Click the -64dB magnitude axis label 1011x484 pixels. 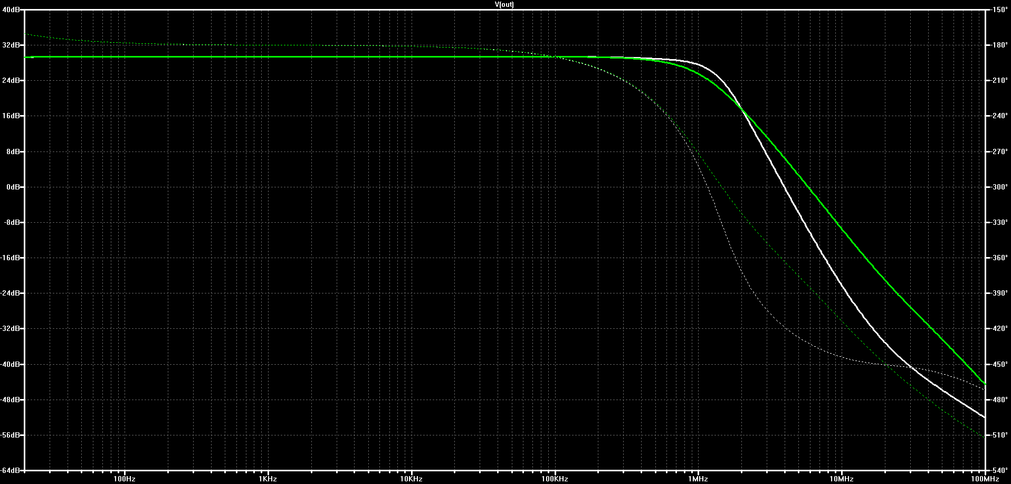pos(11,470)
